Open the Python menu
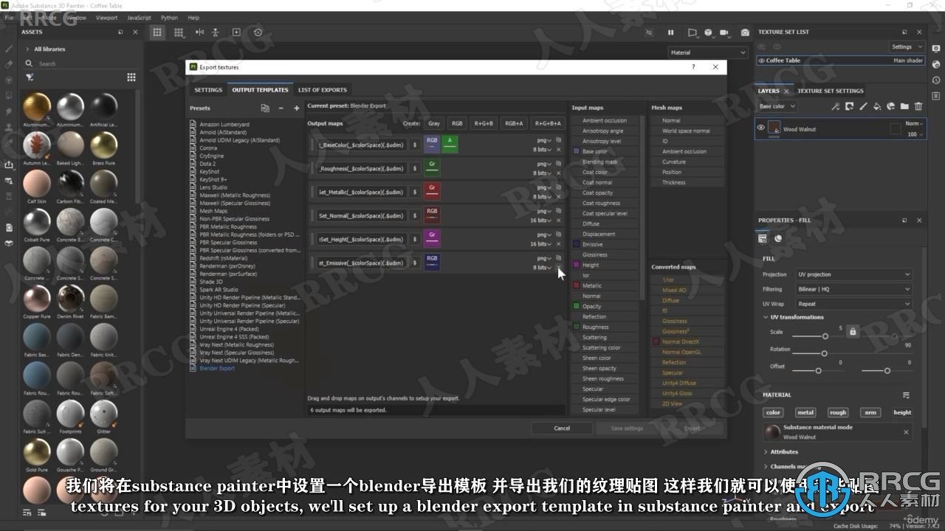Viewport: 945px width, 531px height. point(169,18)
